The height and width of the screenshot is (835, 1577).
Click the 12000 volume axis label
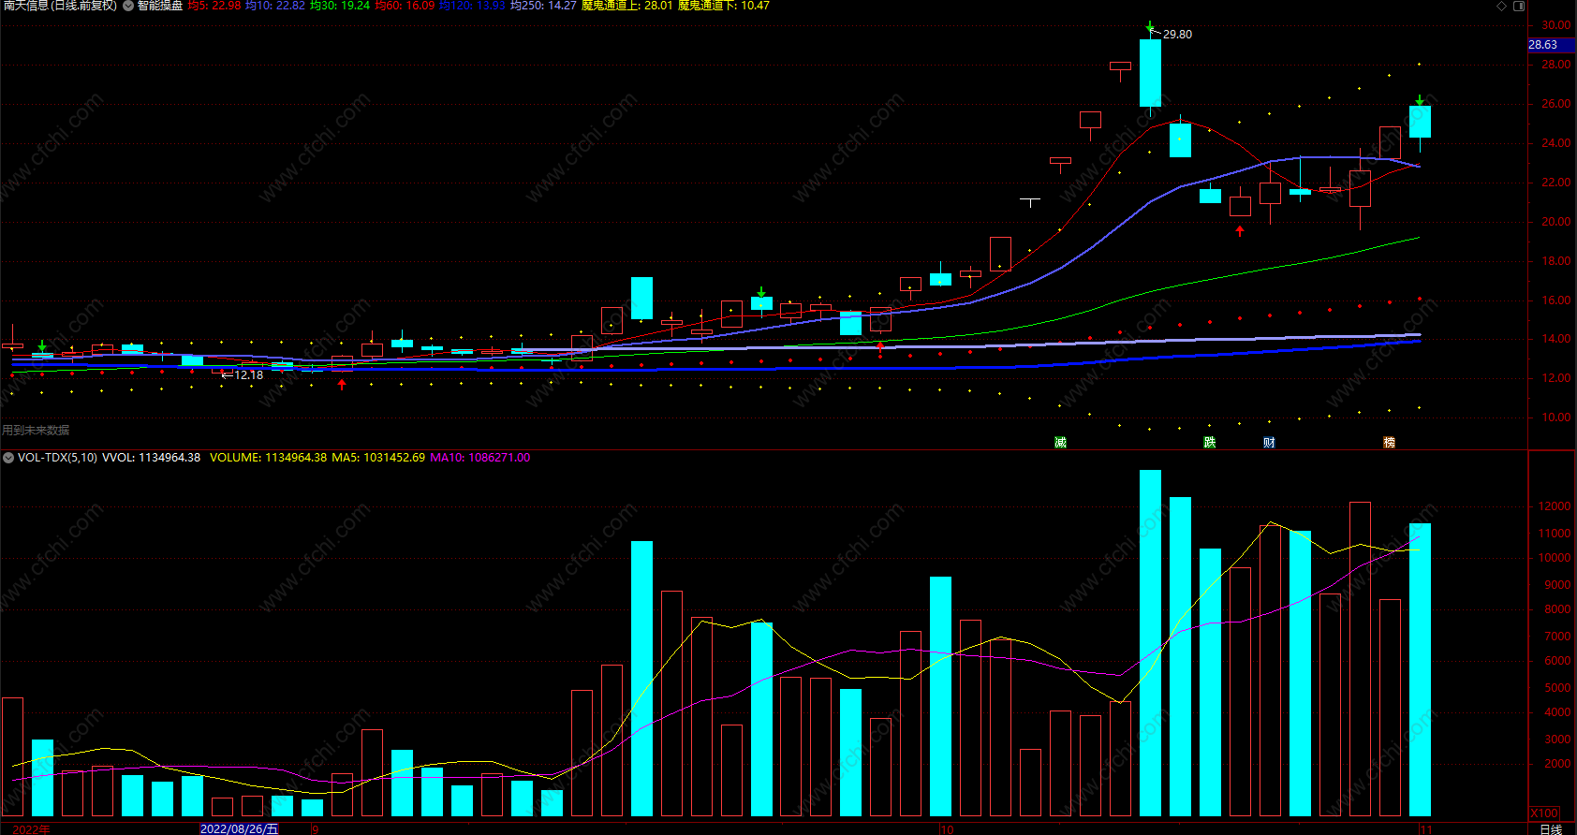tap(1555, 506)
